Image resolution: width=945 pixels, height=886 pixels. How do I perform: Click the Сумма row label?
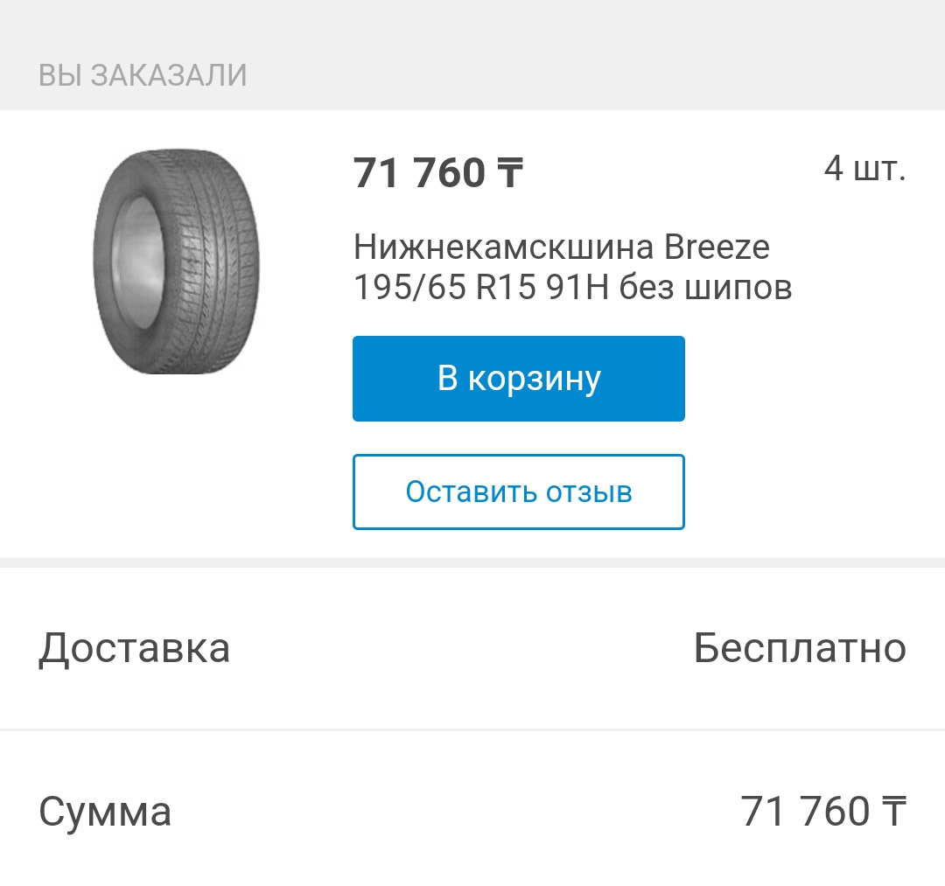click(x=105, y=812)
